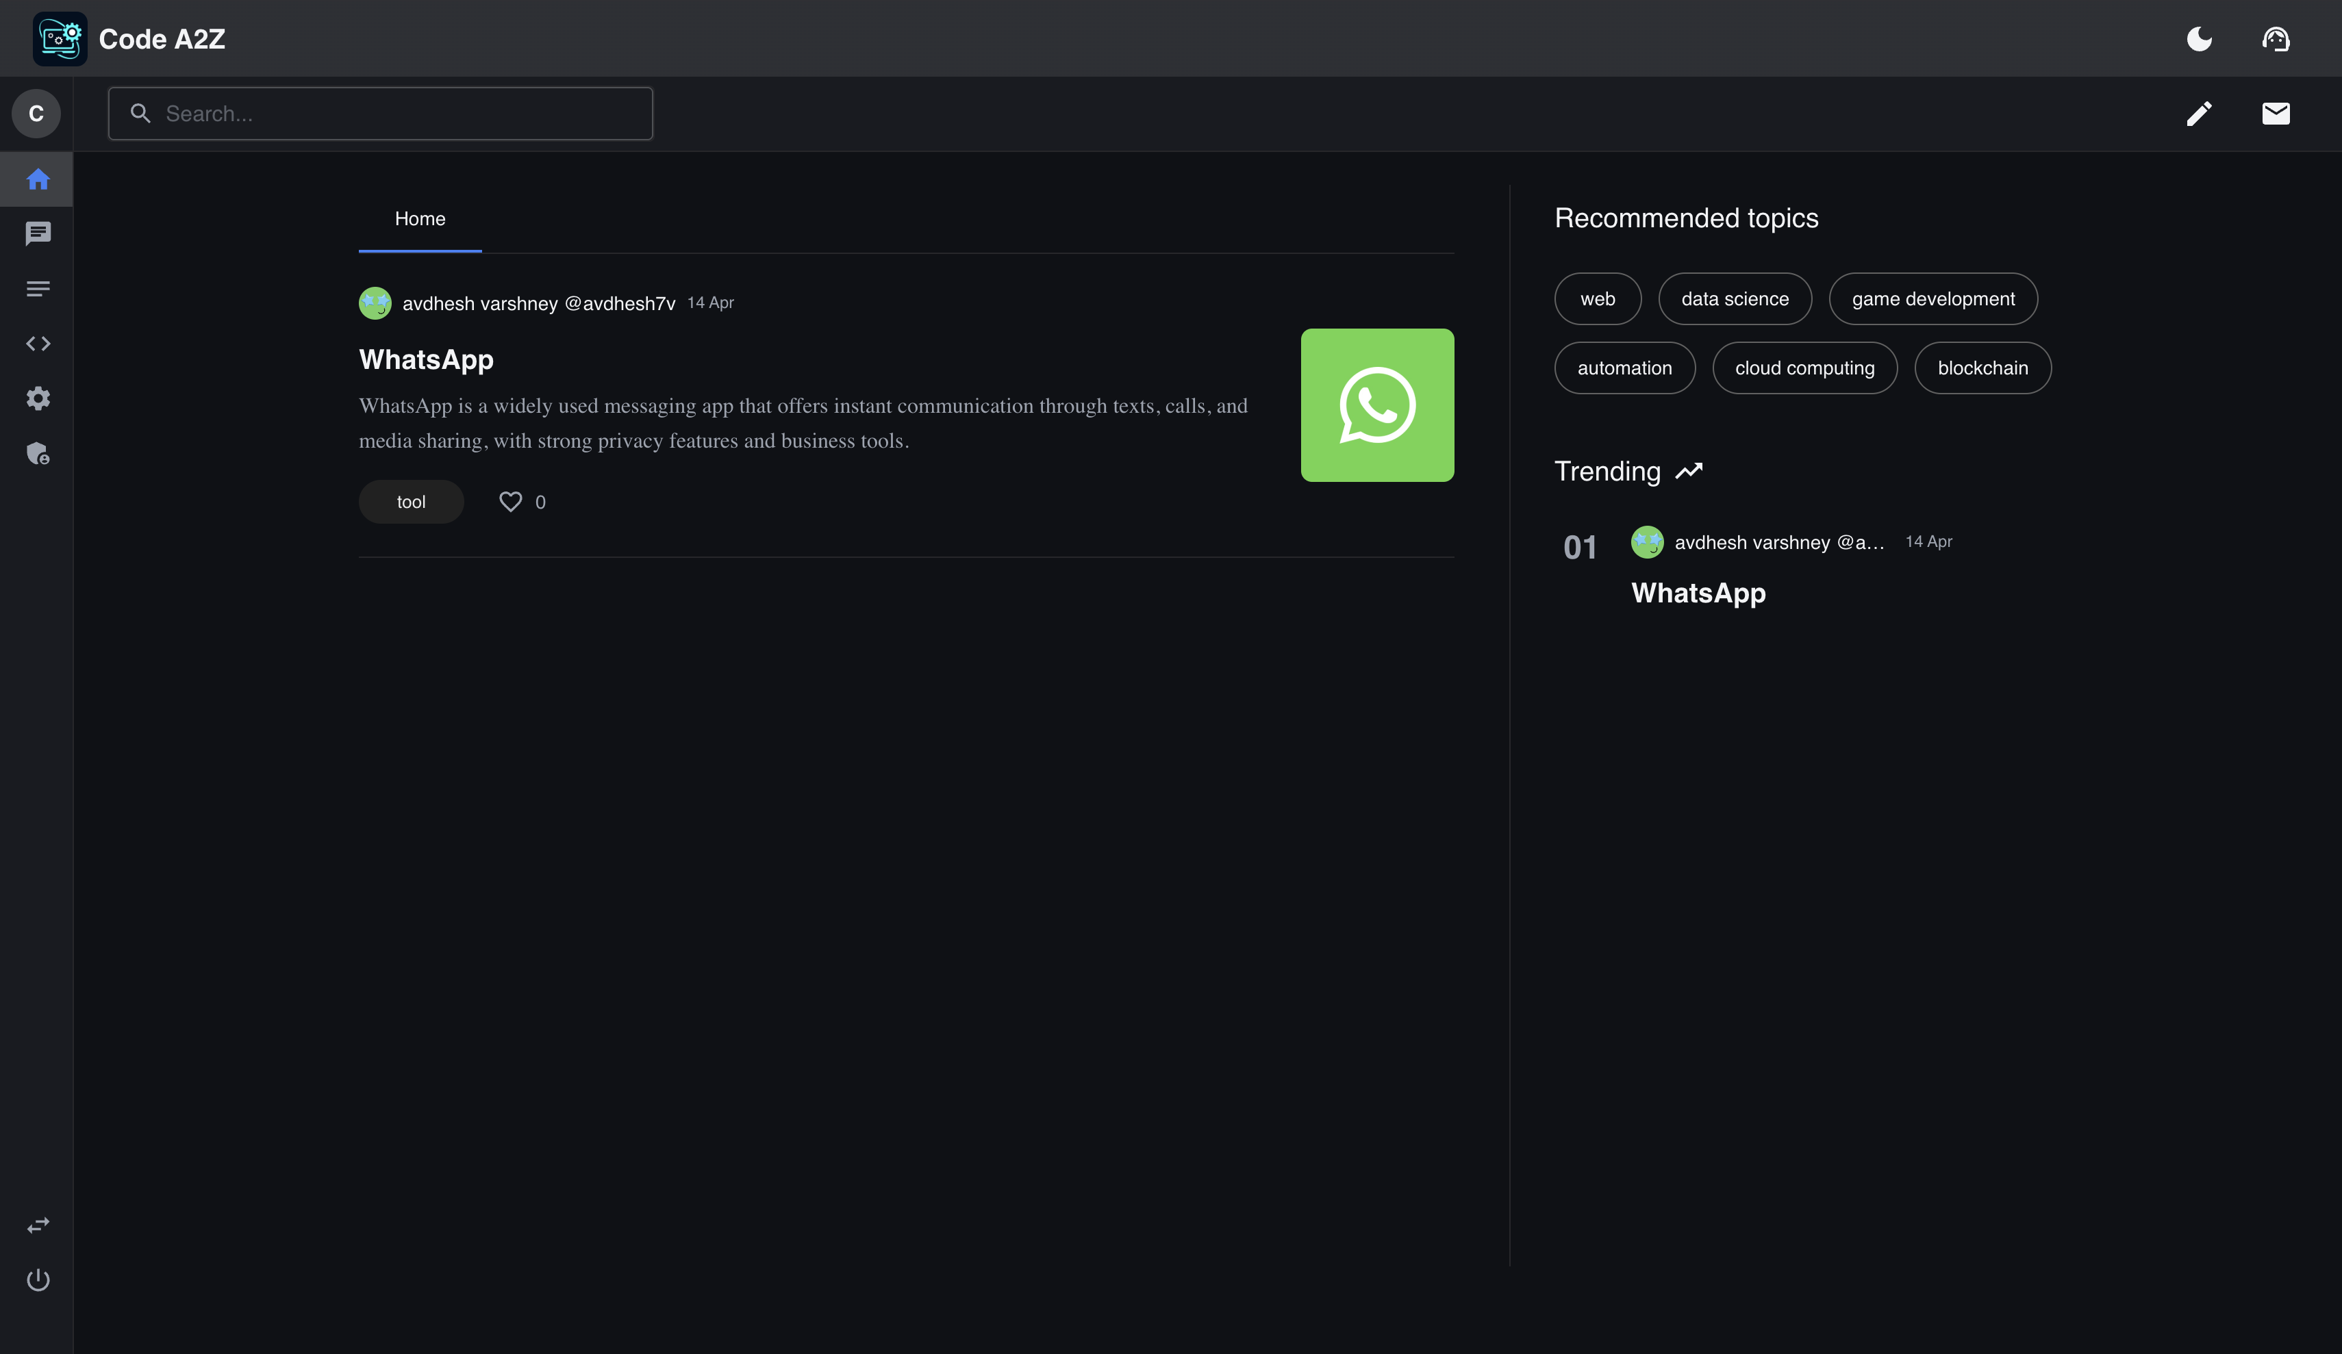Screen dimensions: 2342x1354
Task: Toggle dark mode with the moon icon
Action: click(x=2199, y=38)
